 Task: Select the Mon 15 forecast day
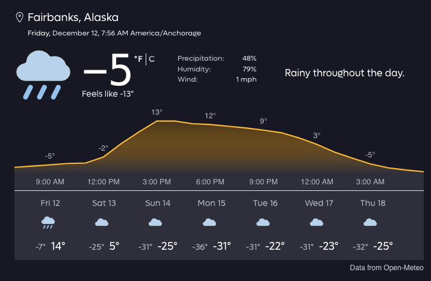point(211,203)
